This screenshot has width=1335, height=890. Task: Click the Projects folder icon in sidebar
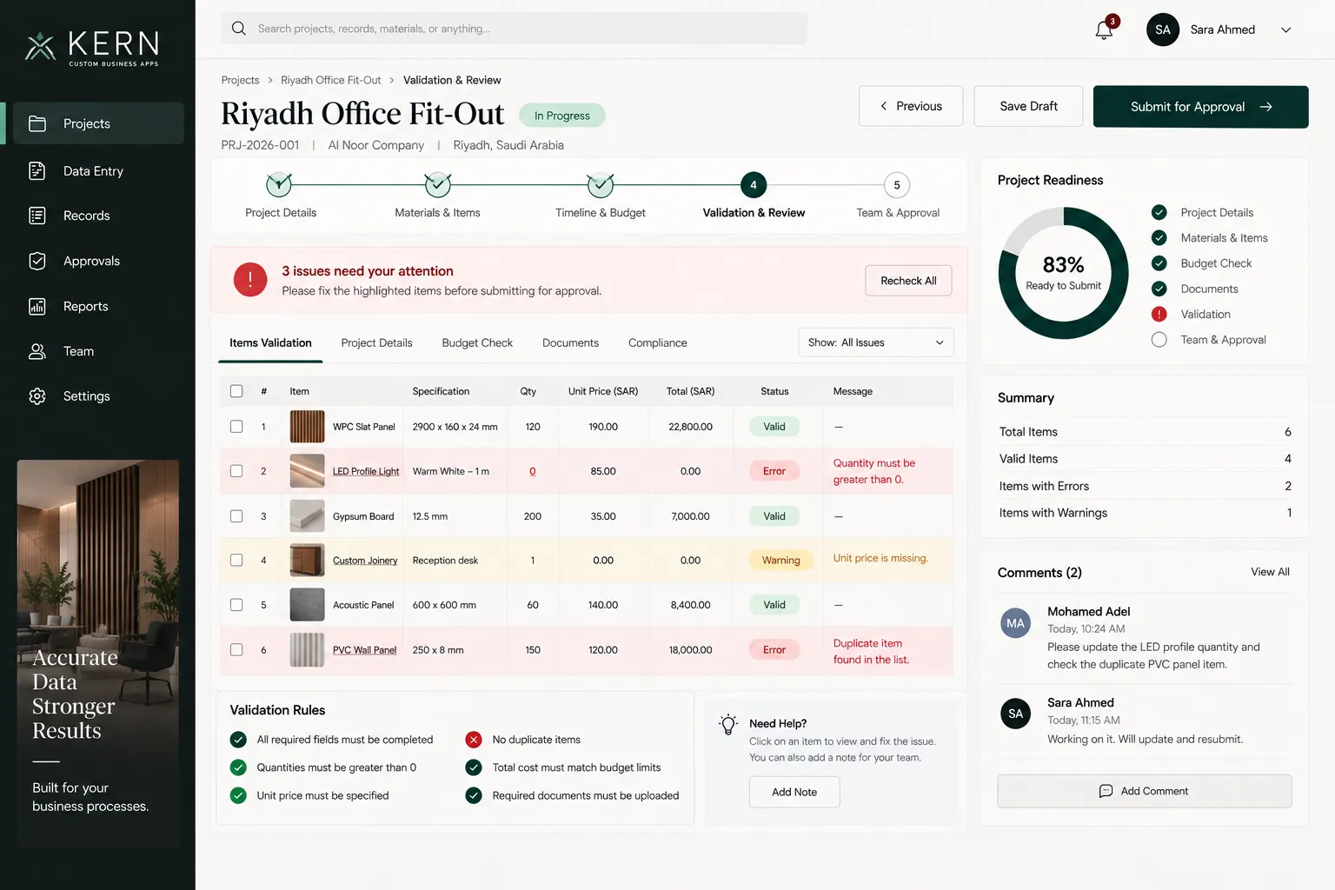(37, 123)
